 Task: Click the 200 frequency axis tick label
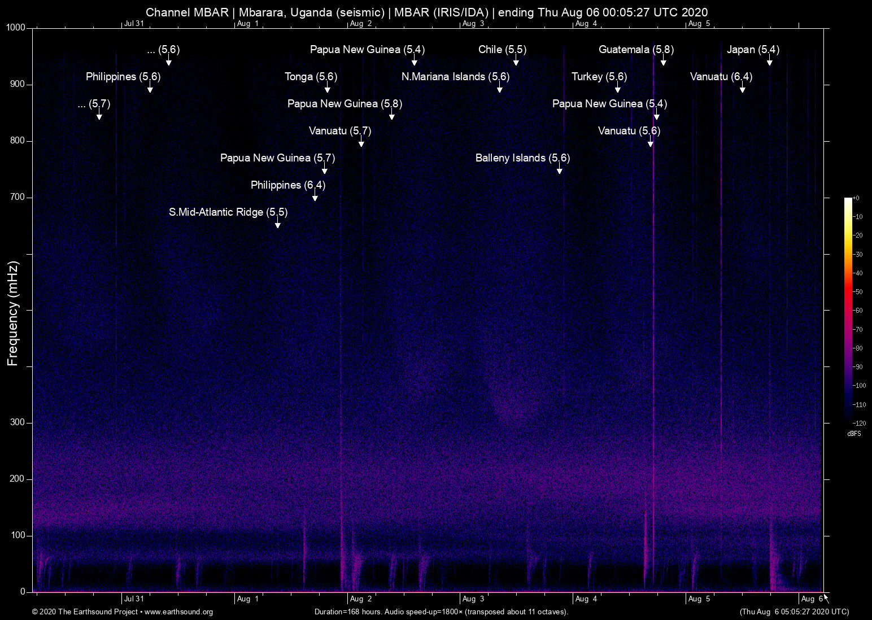(x=18, y=479)
